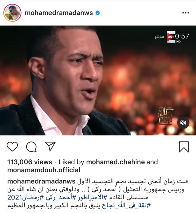Tap the video to pause playback
This screenshot has height=213, width=196.
(98, 81)
